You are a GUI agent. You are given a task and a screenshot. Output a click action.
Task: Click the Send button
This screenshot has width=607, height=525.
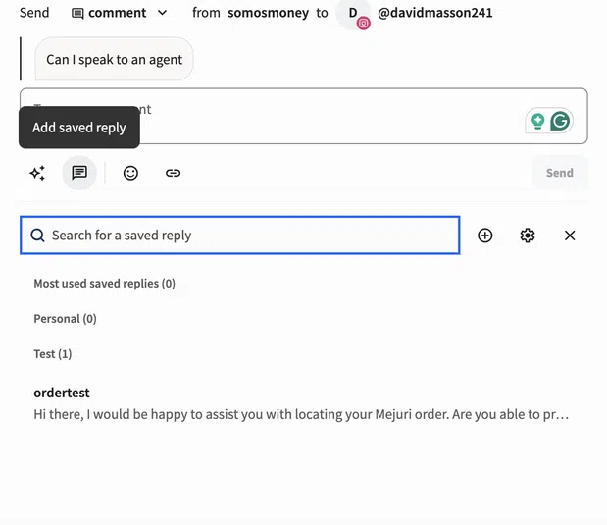(x=560, y=173)
